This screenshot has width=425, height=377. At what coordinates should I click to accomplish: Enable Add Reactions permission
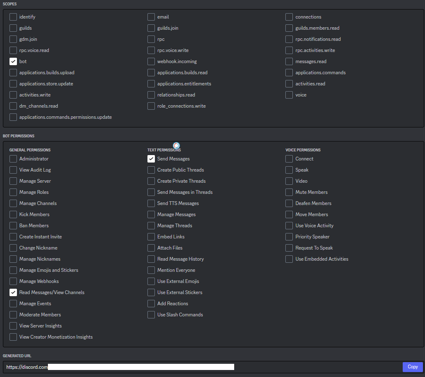point(151,304)
